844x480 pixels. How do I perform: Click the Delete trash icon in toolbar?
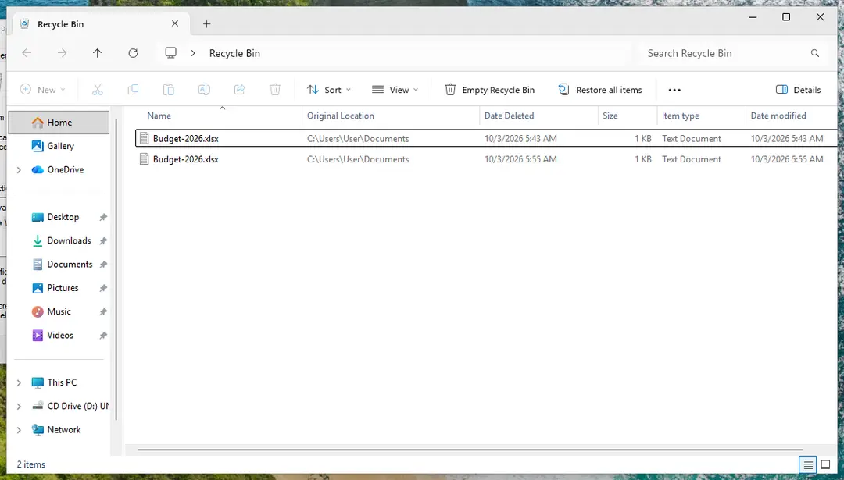tap(275, 90)
